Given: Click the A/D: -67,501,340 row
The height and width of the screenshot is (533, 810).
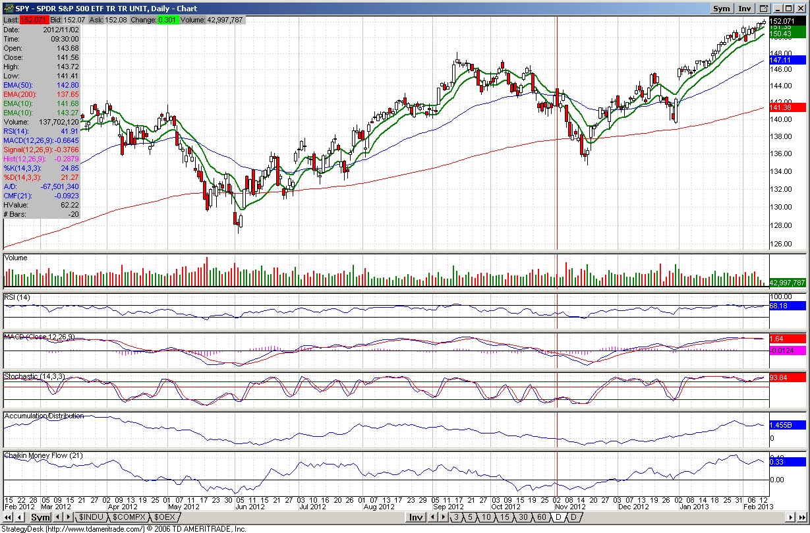Looking at the screenshot, I should (x=42, y=186).
